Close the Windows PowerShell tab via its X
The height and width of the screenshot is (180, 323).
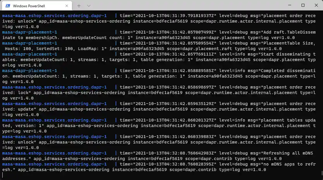click(67, 5)
